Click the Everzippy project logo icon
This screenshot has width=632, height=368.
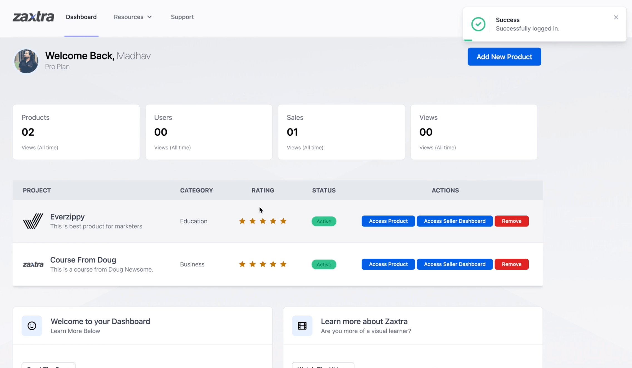click(33, 221)
